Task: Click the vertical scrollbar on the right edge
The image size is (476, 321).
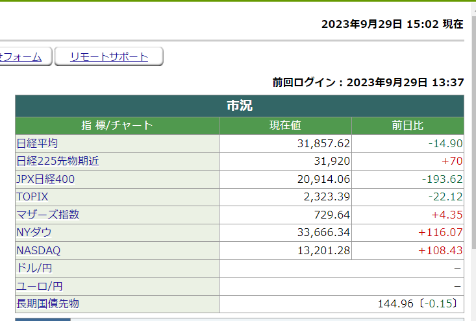Action: (472, 162)
